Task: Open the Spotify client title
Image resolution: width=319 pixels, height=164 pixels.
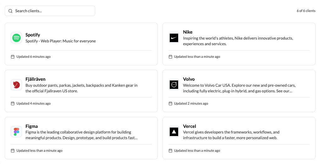Action: point(33,35)
